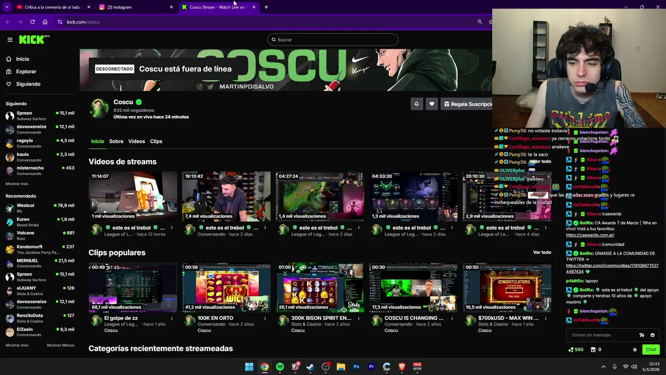Open Steam from the taskbar

point(310,367)
